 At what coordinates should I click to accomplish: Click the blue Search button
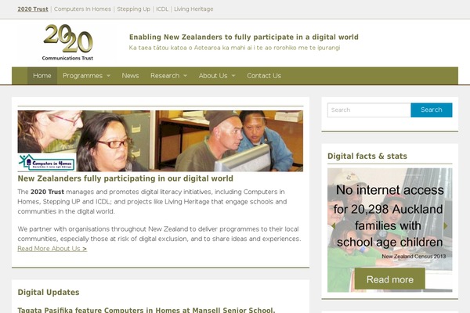(432, 110)
